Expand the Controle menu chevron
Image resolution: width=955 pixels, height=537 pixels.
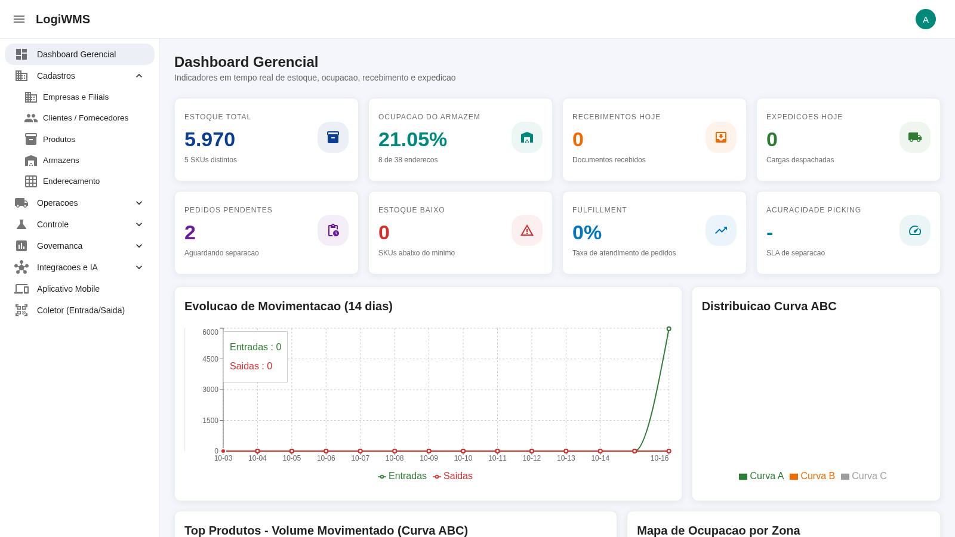click(x=139, y=224)
